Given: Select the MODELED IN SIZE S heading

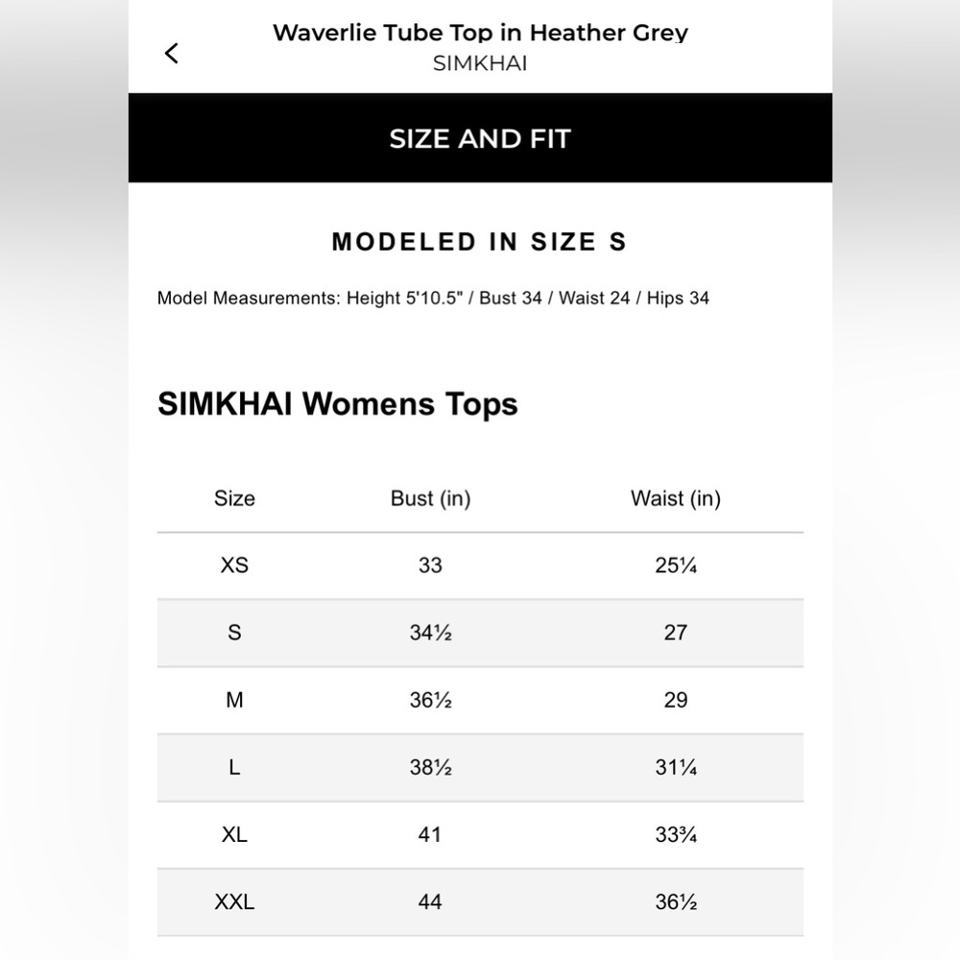Looking at the screenshot, I should (x=480, y=242).
